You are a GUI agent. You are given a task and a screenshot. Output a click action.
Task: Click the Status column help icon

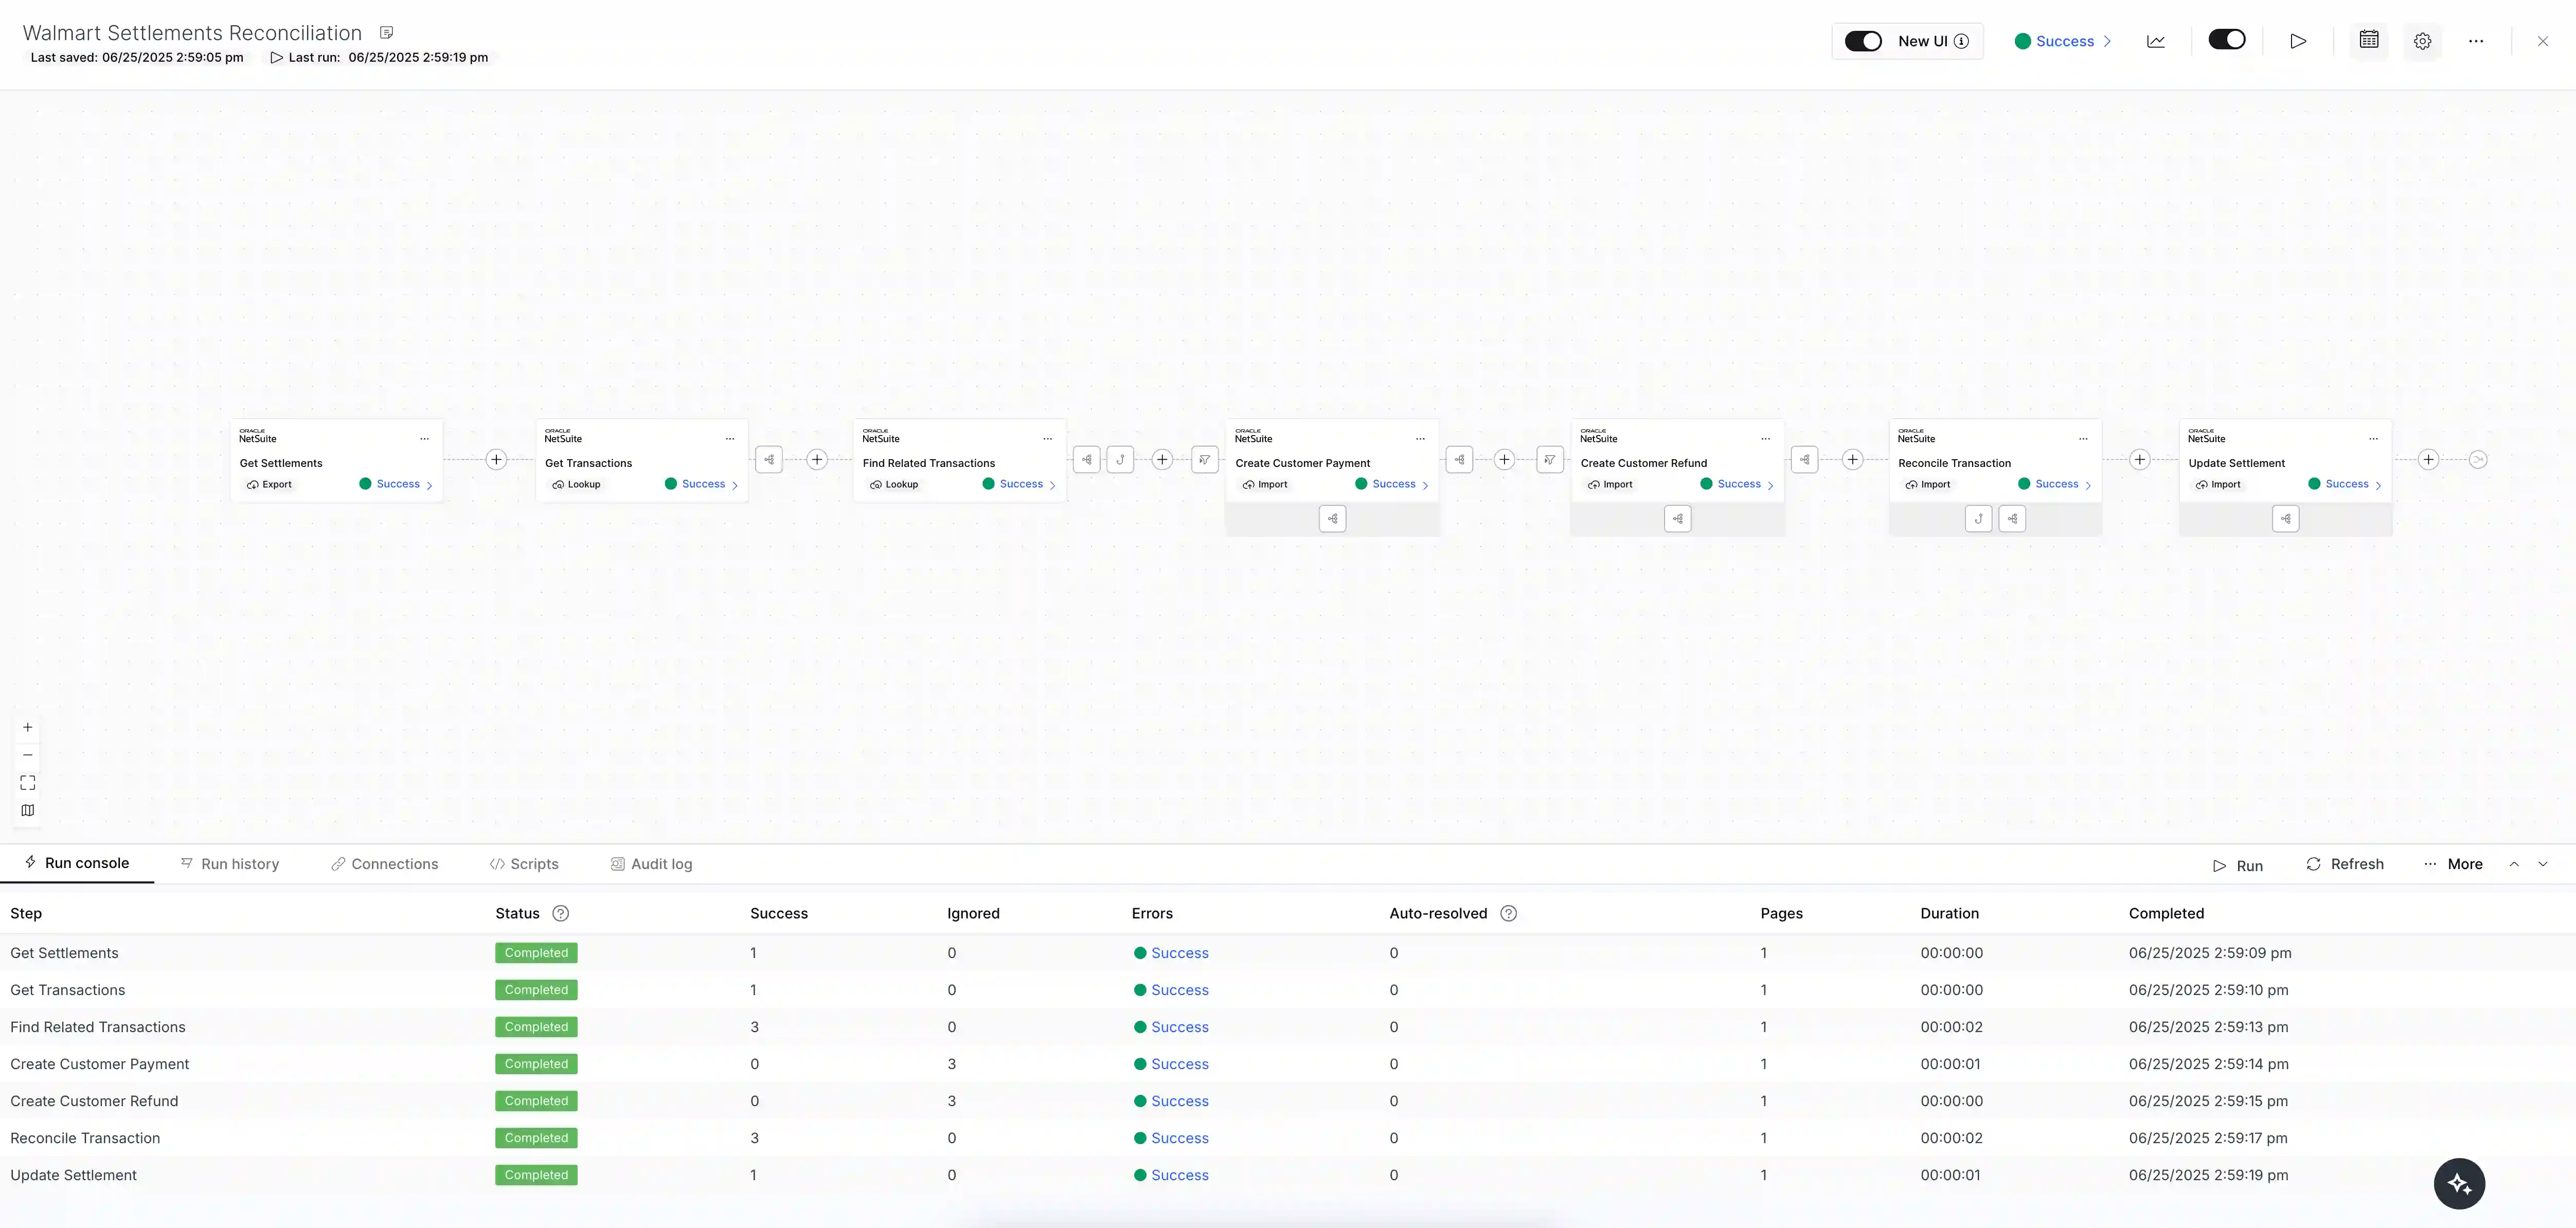(561, 913)
